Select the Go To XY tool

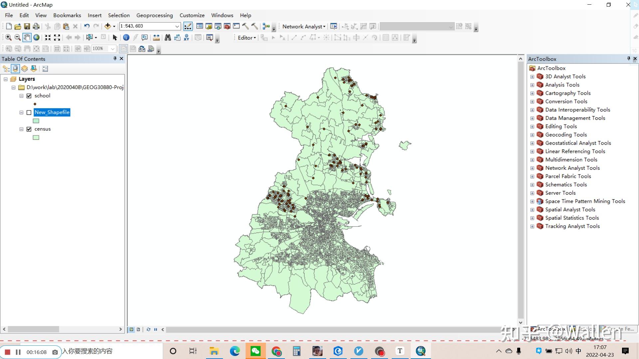(x=186, y=38)
